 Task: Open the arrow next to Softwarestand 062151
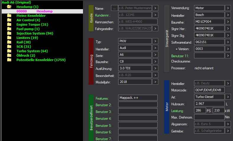click(x=228, y=42)
